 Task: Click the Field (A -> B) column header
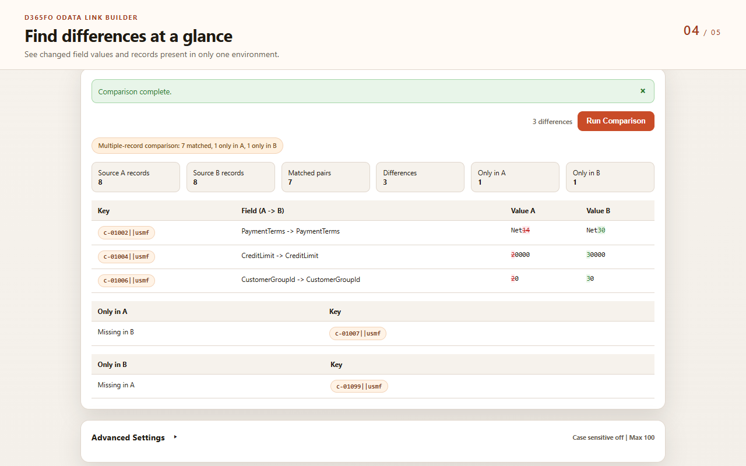tap(263, 211)
